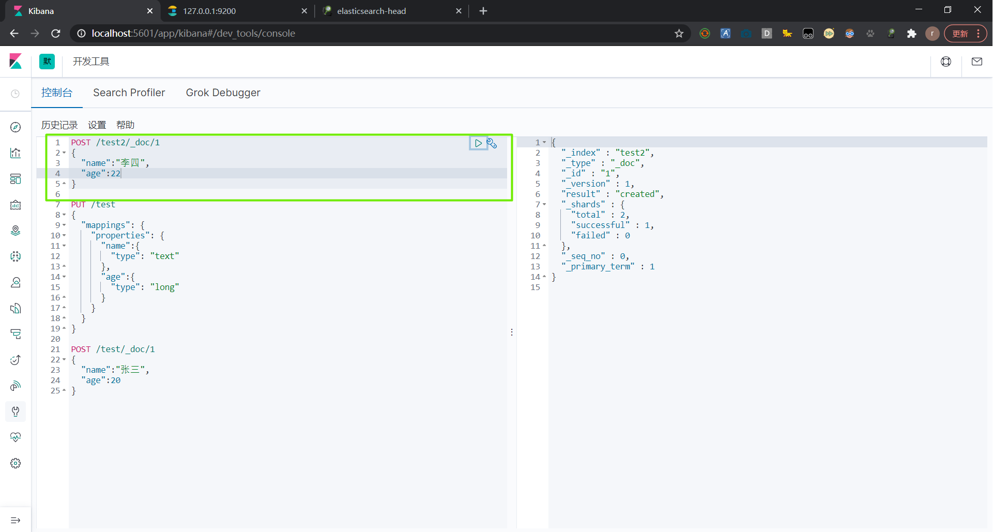
Task: Fold the mappings block at line 9
Action: click(64, 225)
